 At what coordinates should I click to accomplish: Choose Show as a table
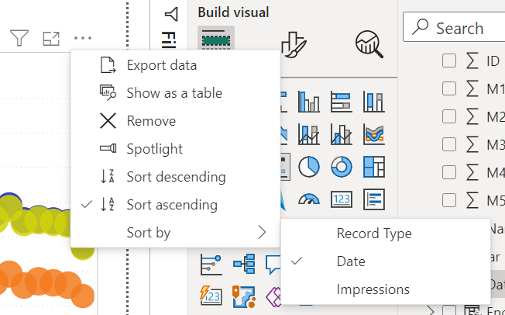(175, 93)
